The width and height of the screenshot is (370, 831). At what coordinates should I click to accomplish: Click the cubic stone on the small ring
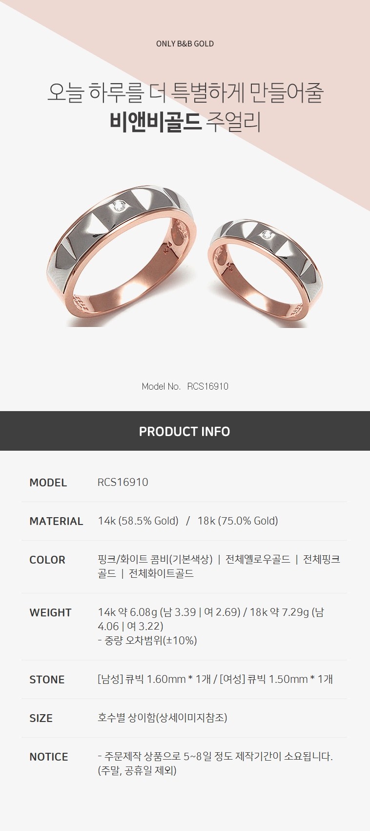click(x=266, y=236)
